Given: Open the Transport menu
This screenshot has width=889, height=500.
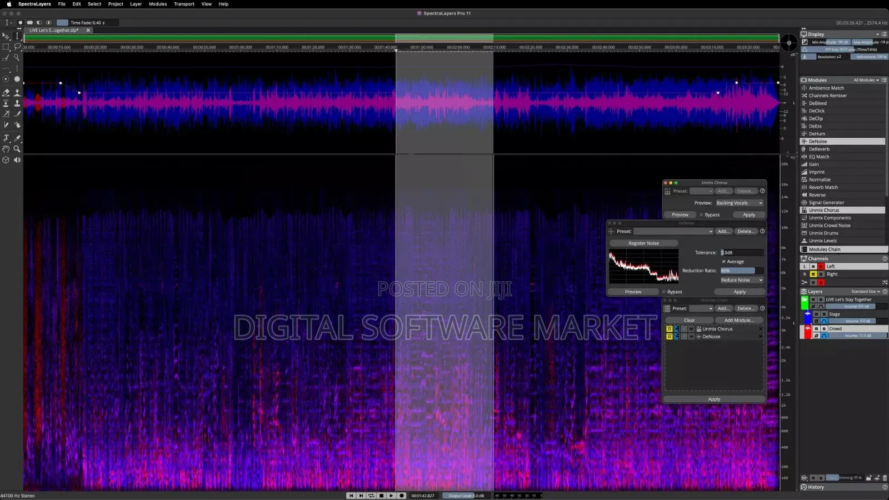Looking at the screenshot, I should [x=184, y=4].
